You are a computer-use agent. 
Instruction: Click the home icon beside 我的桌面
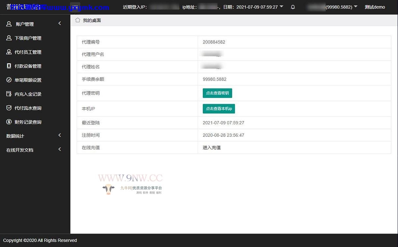pyautogui.click(x=78, y=20)
